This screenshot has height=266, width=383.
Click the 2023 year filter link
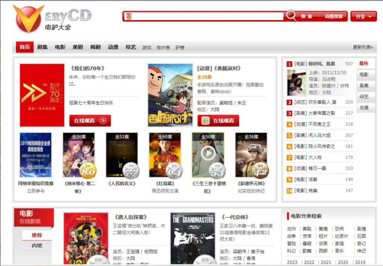(292, 262)
